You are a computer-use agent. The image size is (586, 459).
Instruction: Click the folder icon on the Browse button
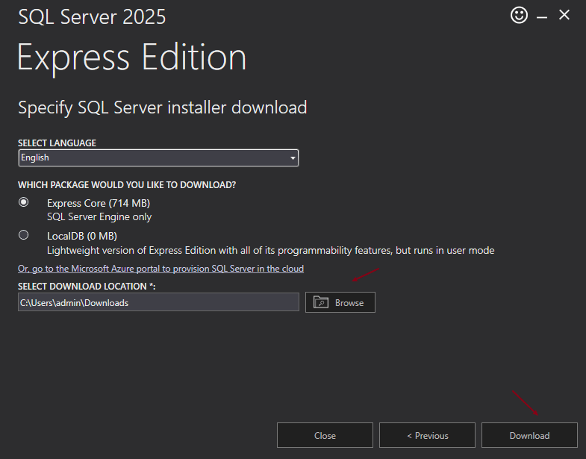[x=321, y=302]
